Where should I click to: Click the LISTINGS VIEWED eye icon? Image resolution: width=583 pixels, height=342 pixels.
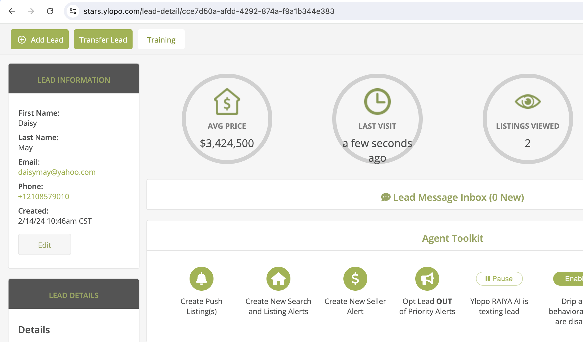click(528, 102)
